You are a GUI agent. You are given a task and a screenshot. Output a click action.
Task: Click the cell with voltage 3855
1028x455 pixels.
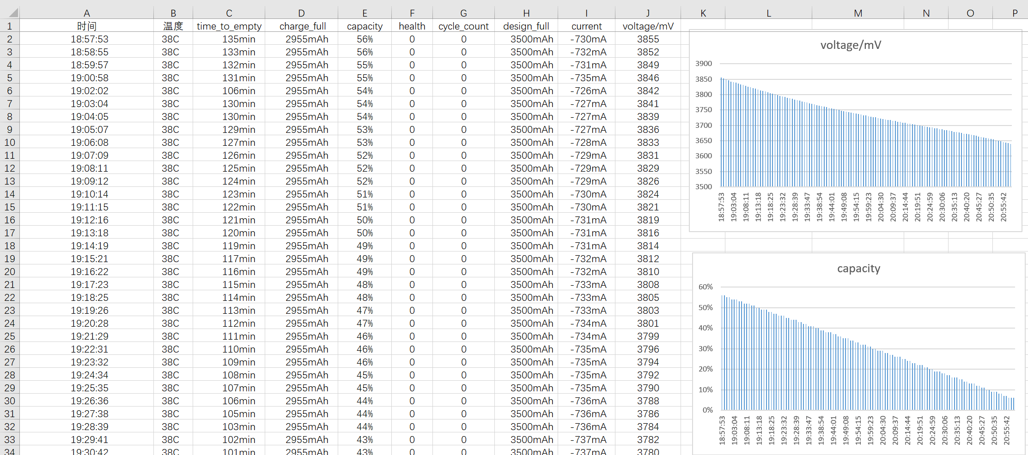648,39
